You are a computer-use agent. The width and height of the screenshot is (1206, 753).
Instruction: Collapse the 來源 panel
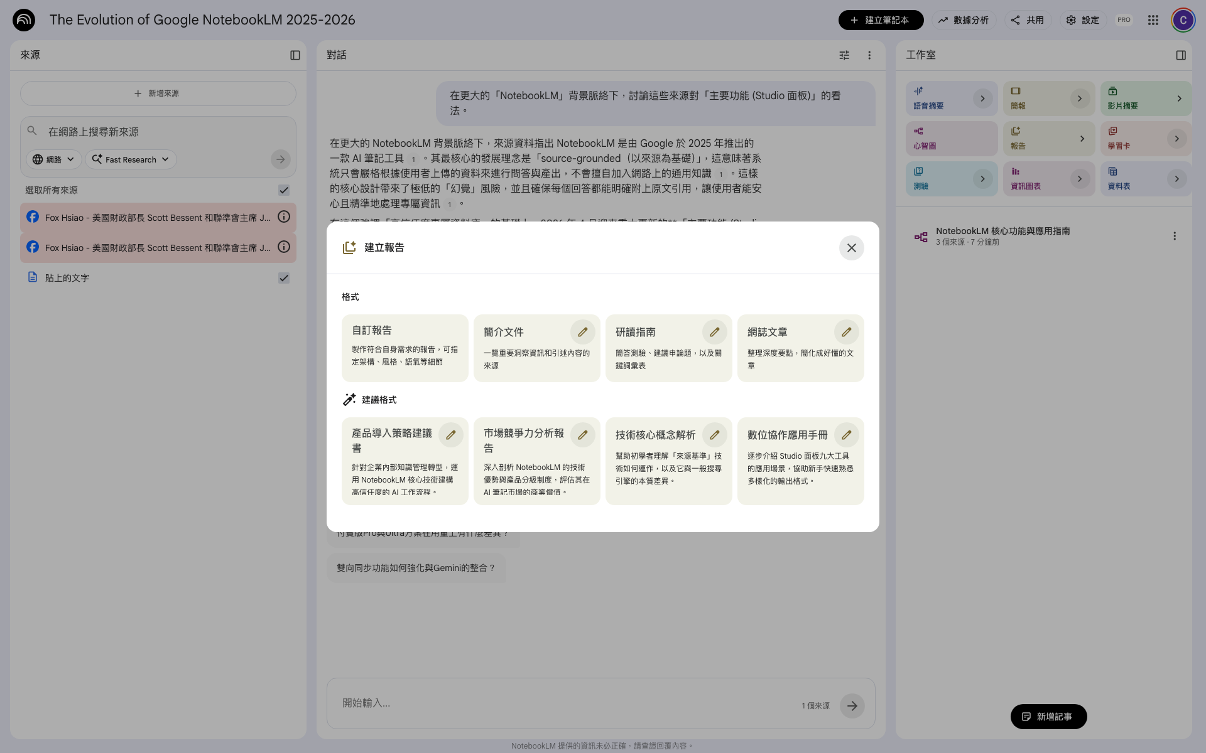(x=295, y=55)
